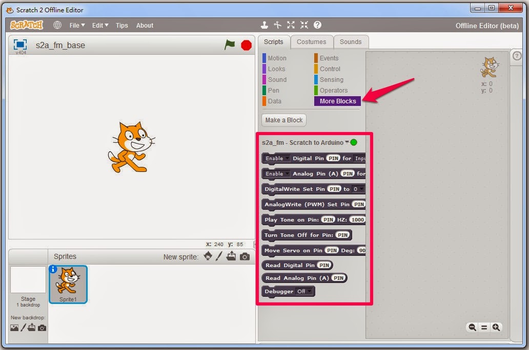Click PIN field in Turn Tone Off block

coord(342,235)
